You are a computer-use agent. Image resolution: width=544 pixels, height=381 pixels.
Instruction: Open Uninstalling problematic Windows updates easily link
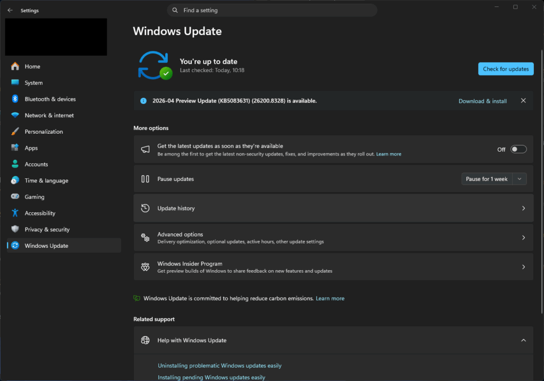(219, 366)
